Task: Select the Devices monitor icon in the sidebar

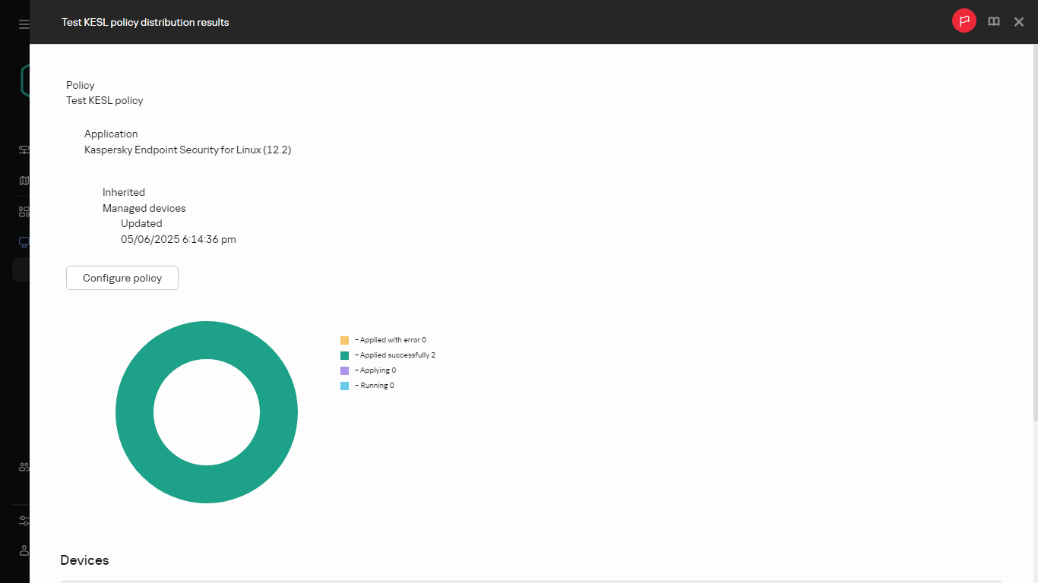Action: click(22, 241)
